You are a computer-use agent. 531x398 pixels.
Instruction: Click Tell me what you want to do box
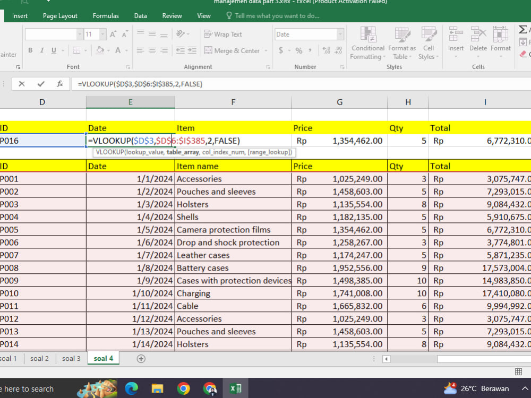tap(272, 16)
